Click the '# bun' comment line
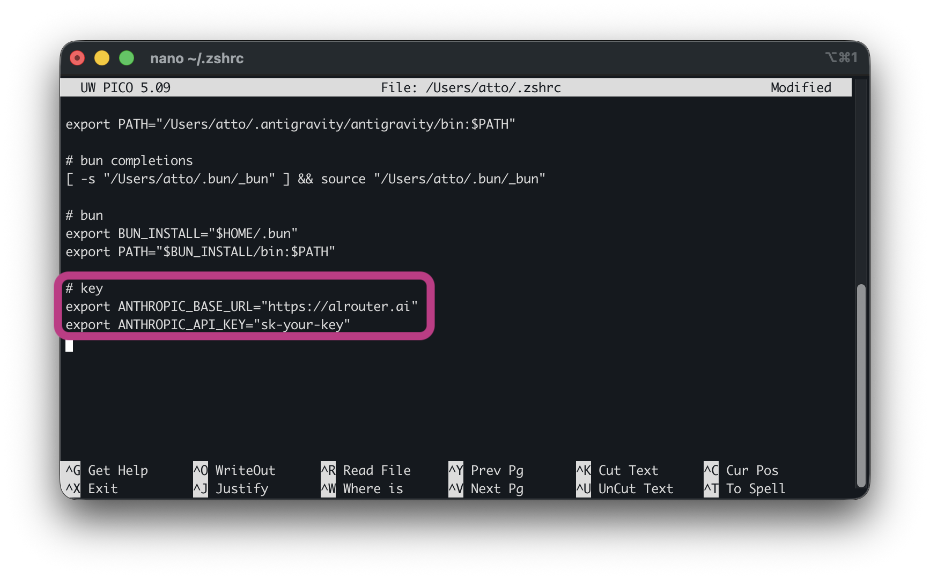This screenshot has height=579, width=930. (x=84, y=216)
